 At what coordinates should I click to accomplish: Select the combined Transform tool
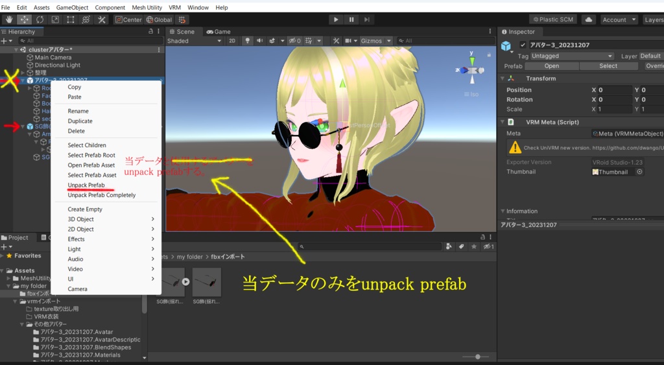click(86, 19)
